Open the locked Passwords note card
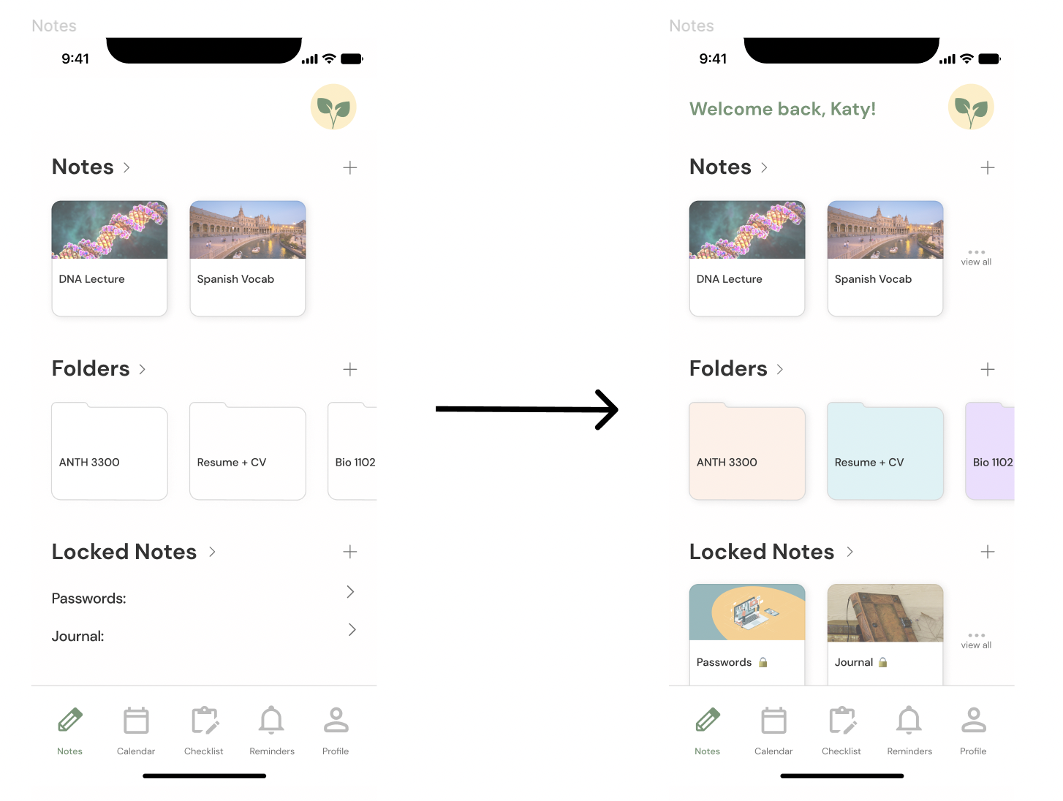The width and height of the screenshot is (1063, 801). [x=747, y=634]
